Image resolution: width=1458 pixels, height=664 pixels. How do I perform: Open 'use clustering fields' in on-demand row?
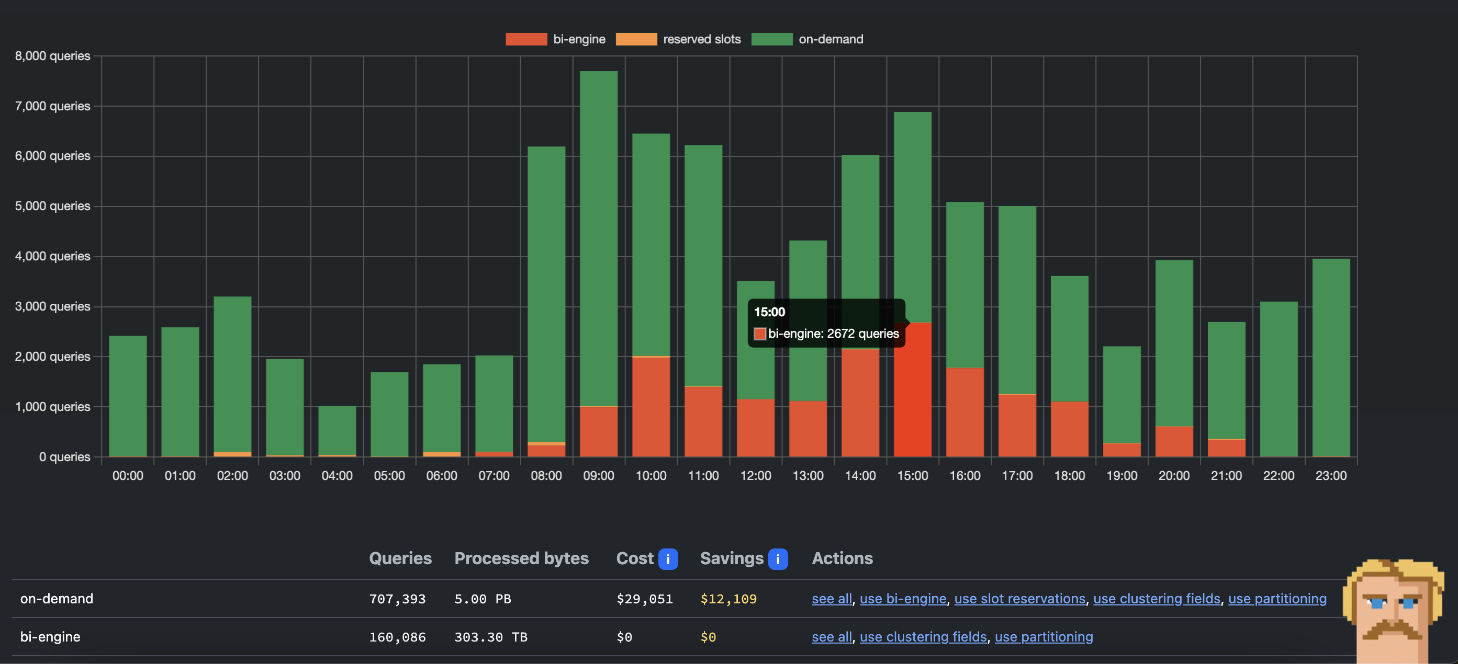(1157, 599)
